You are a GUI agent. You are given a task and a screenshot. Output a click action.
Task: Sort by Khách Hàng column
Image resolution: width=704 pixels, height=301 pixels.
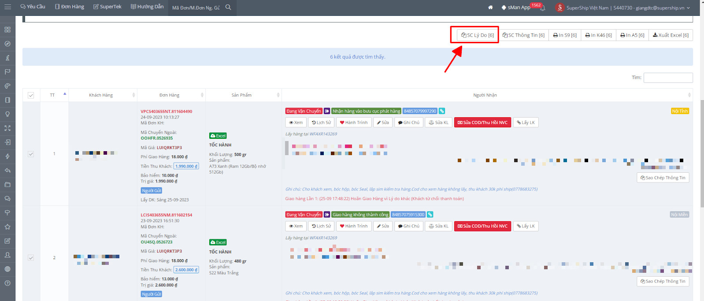(103, 95)
